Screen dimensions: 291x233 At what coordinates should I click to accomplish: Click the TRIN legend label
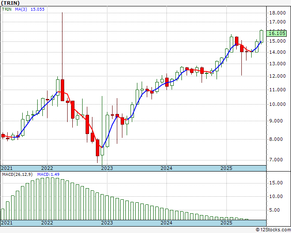pos(7,9)
